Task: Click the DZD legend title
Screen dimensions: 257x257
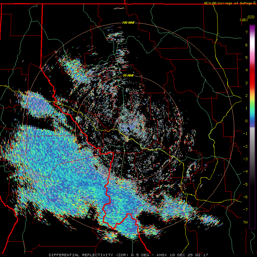Action: point(251,17)
